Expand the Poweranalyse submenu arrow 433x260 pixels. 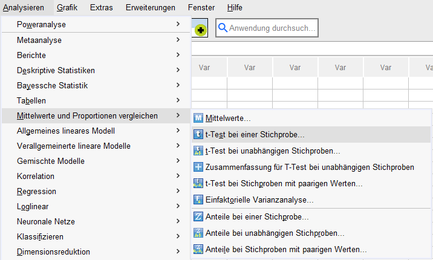[x=178, y=24]
